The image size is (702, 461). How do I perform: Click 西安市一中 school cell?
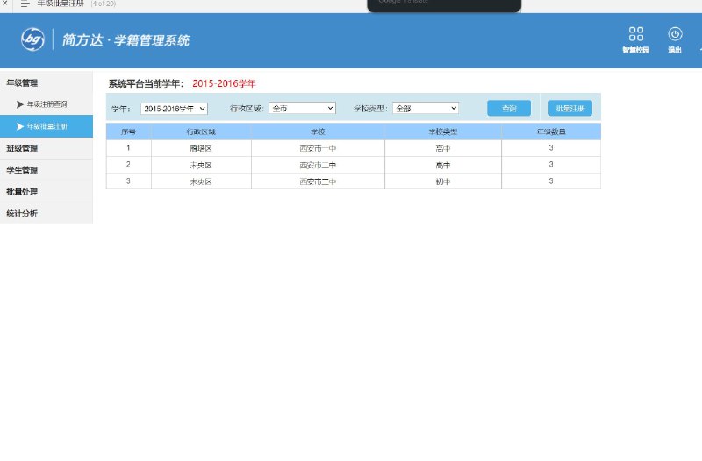click(318, 148)
